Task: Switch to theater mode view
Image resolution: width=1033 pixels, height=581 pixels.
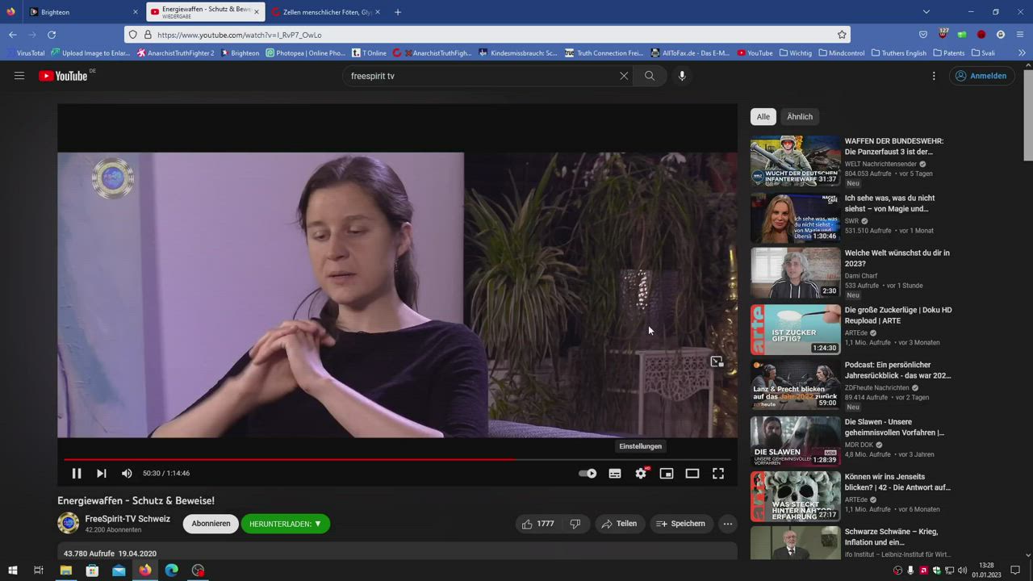Action: tap(692, 474)
